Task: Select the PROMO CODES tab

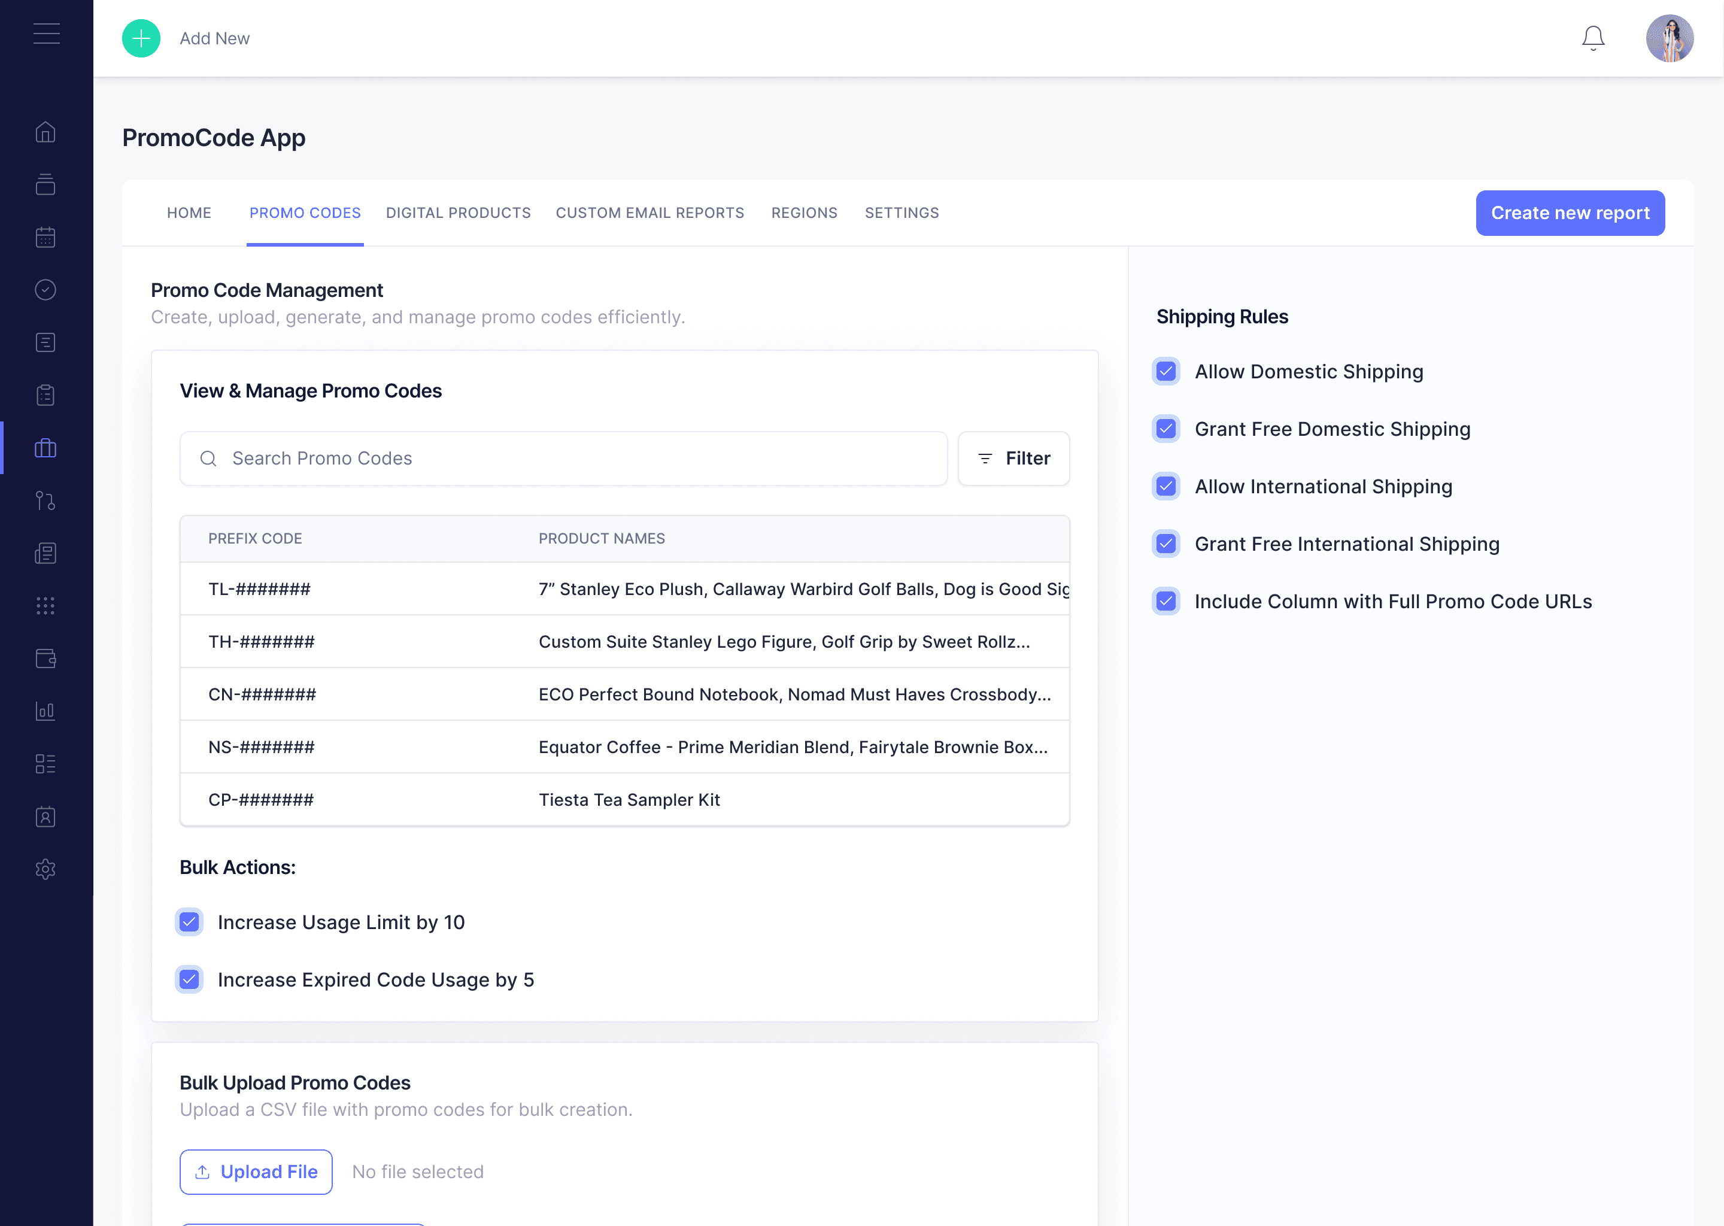Action: [x=305, y=213]
